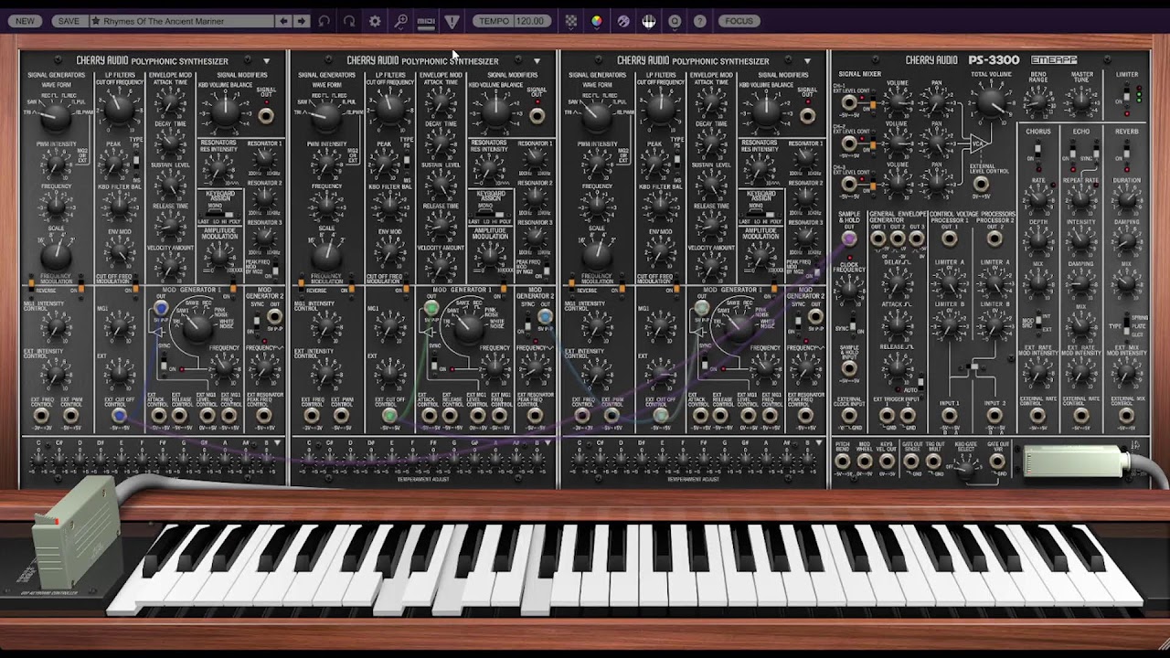The image size is (1170, 658).
Task: Click the SAVE button
Action: (68, 21)
